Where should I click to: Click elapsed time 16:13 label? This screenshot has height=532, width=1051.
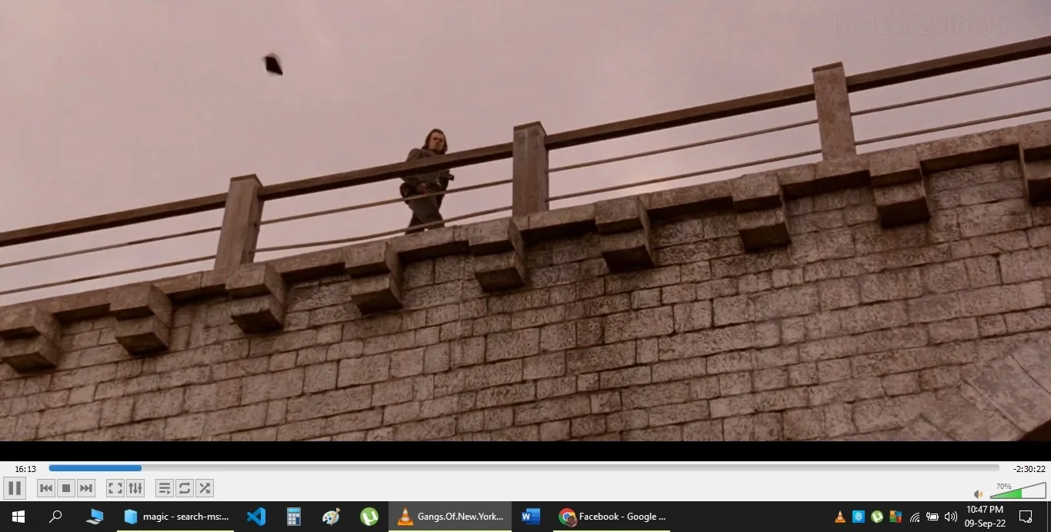tap(25, 469)
